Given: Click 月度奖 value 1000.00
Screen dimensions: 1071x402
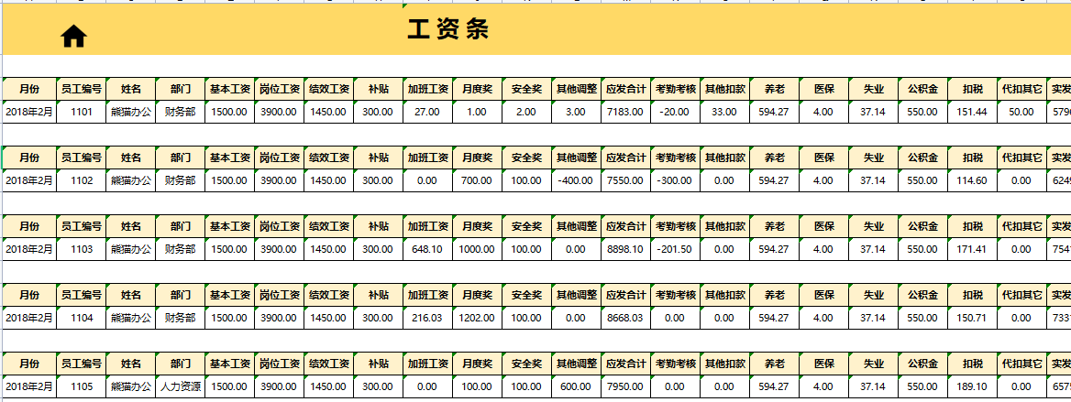Looking at the screenshot, I should [477, 249].
